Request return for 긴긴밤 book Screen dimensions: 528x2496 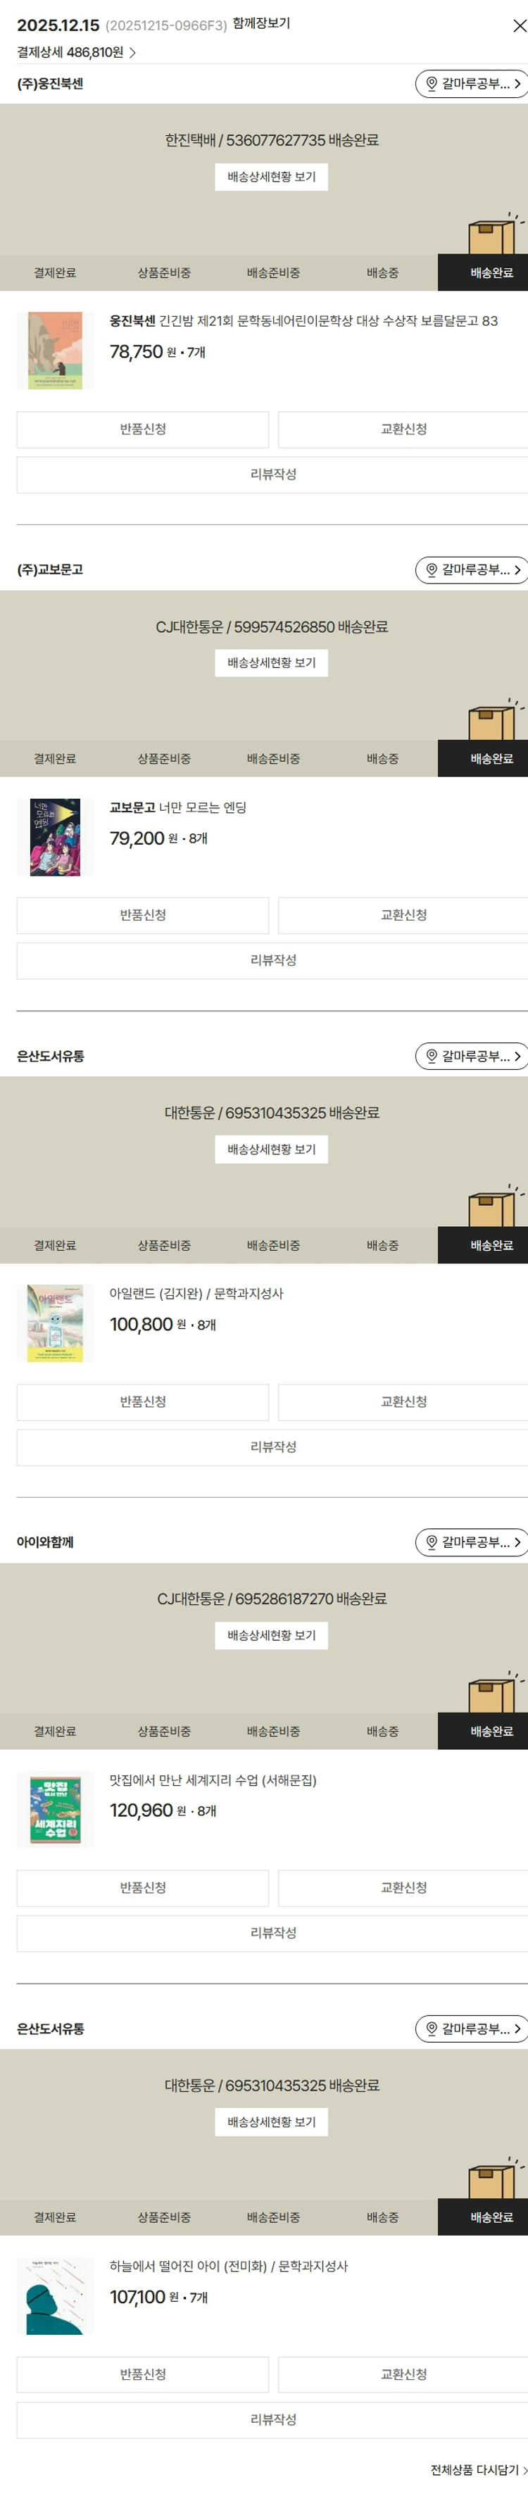pos(142,429)
